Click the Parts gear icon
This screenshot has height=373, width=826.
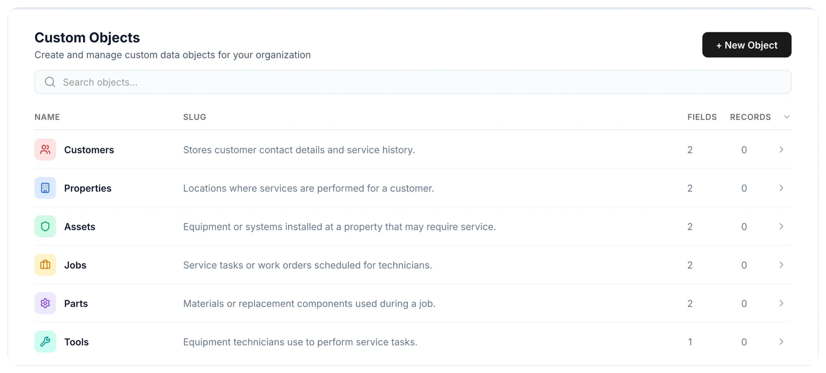pyautogui.click(x=45, y=303)
